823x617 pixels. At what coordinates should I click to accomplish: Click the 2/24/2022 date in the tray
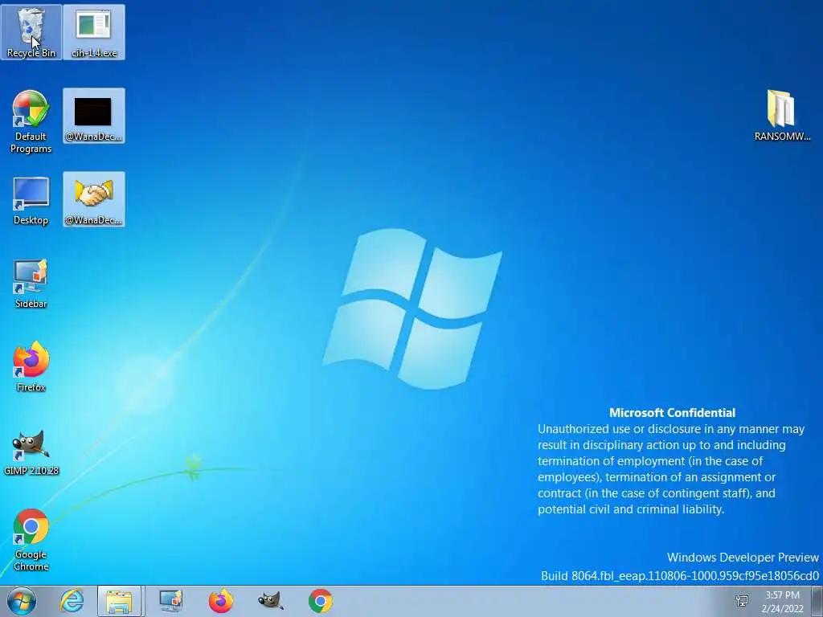click(782, 609)
